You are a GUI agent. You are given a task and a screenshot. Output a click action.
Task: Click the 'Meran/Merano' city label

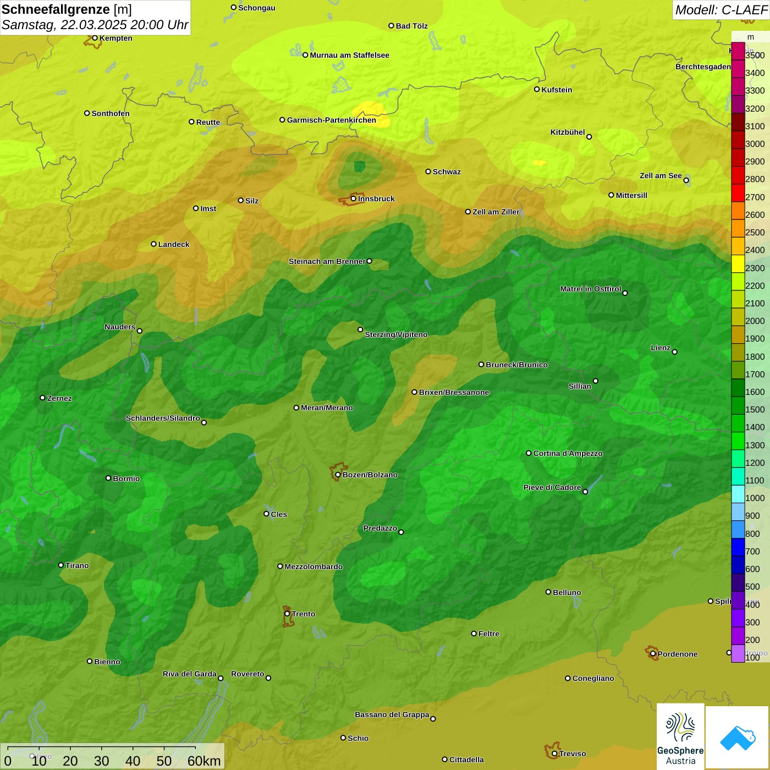point(327,408)
